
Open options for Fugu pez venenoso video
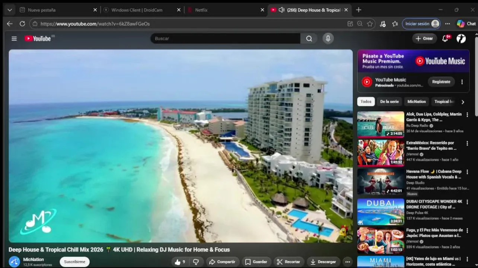click(467, 230)
